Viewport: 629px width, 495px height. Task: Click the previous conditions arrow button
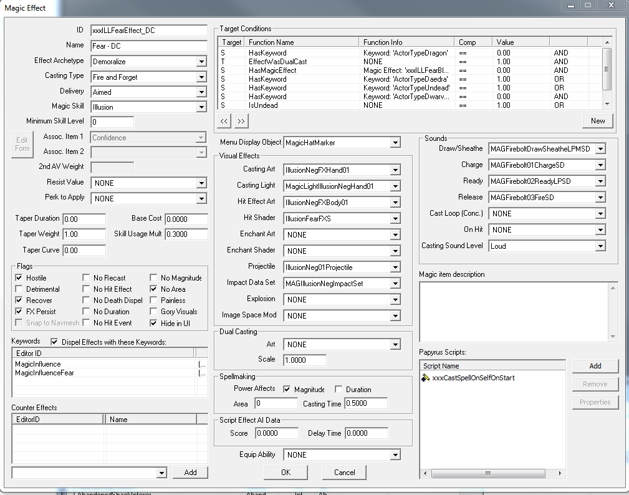224,121
